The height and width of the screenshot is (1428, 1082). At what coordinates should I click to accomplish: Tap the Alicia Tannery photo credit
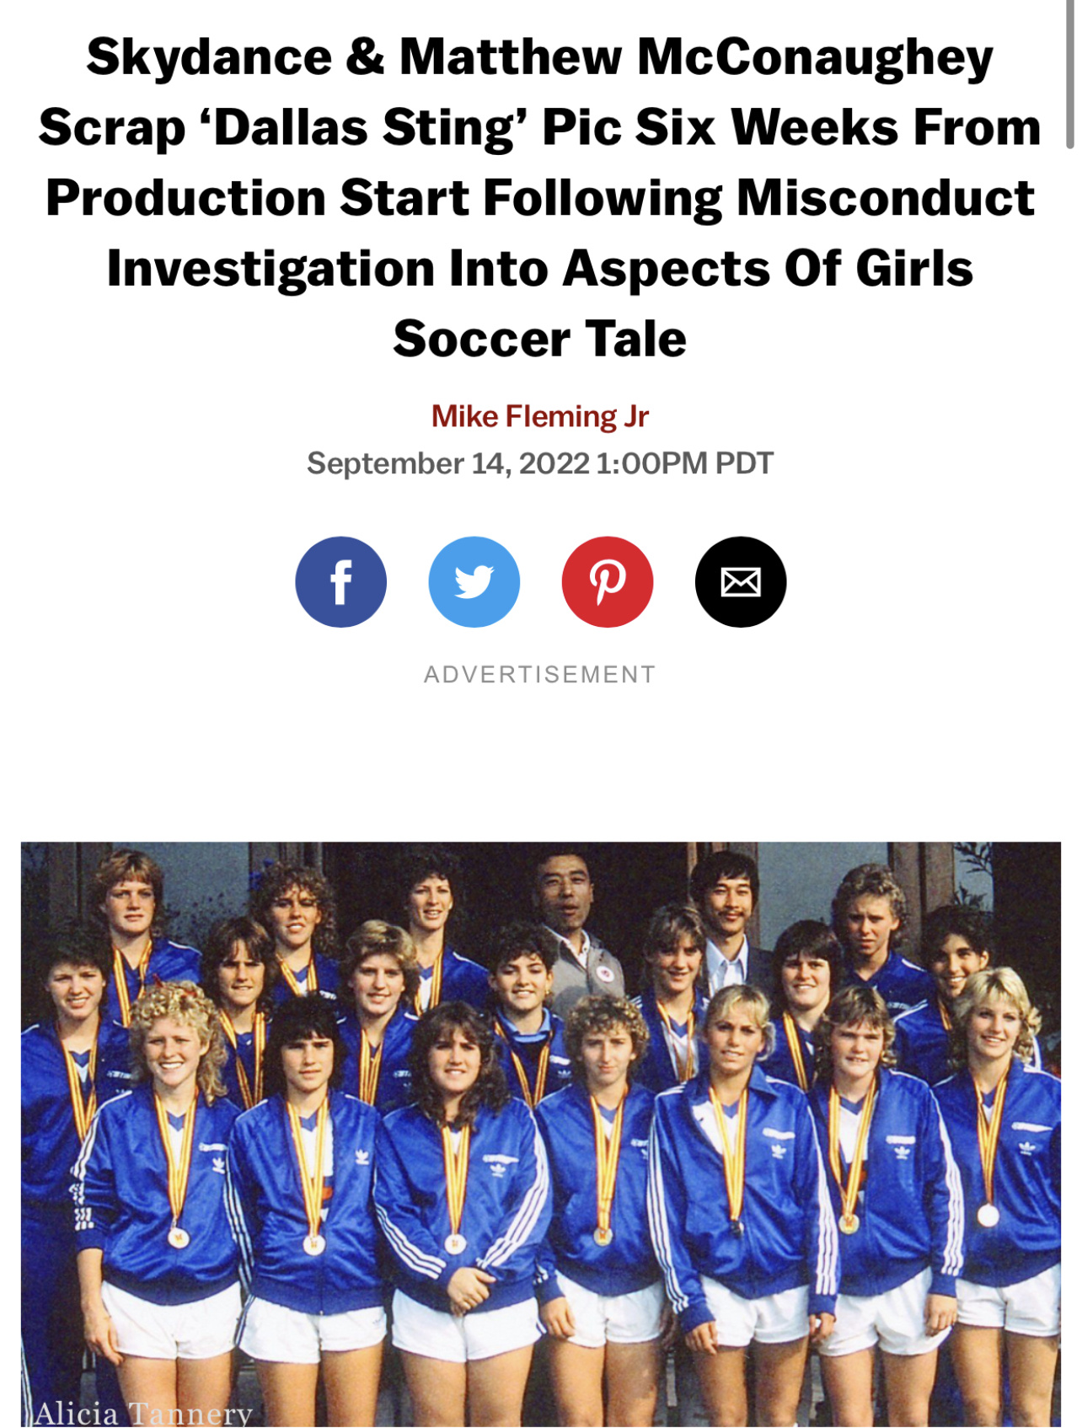[x=143, y=1413]
